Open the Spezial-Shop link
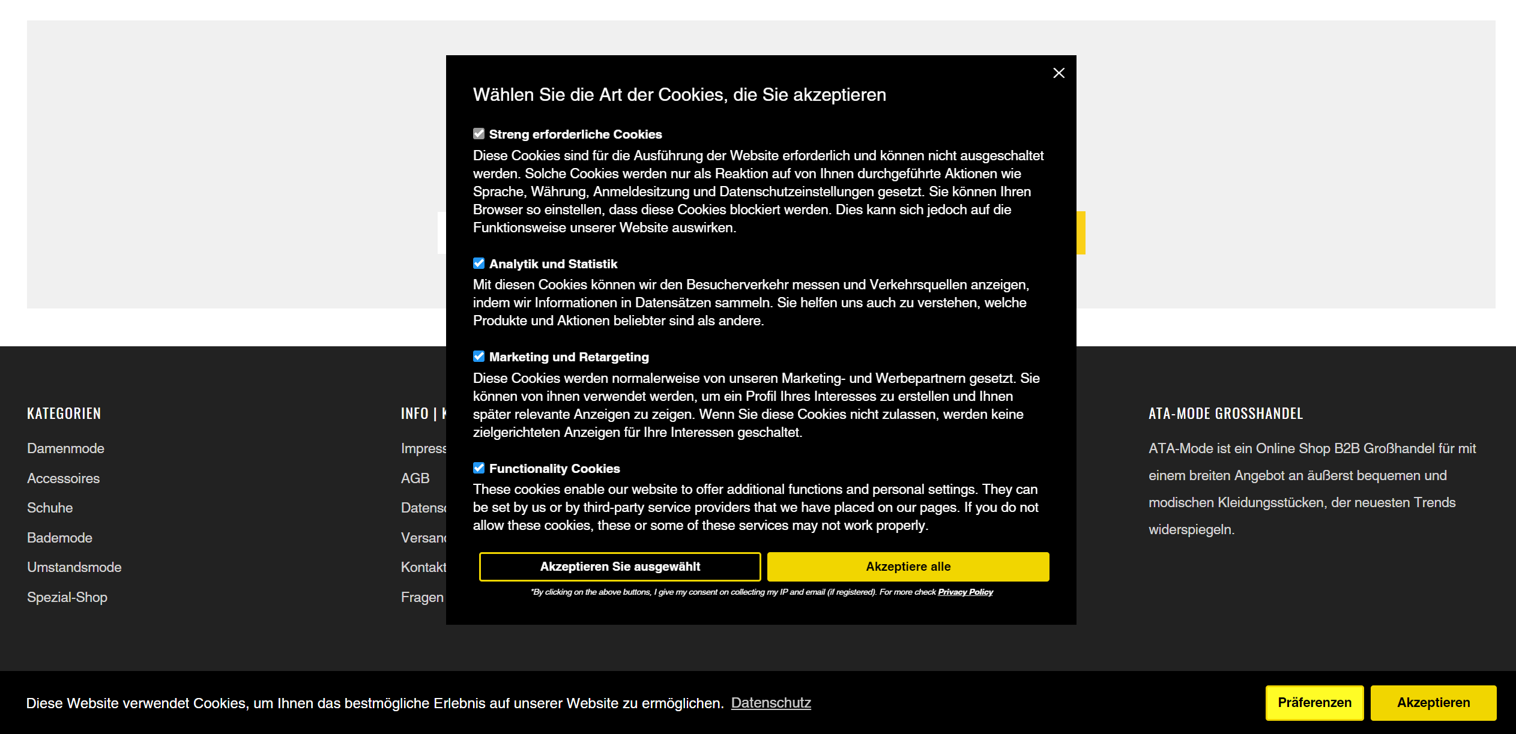1516x734 pixels. (x=67, y=597)
